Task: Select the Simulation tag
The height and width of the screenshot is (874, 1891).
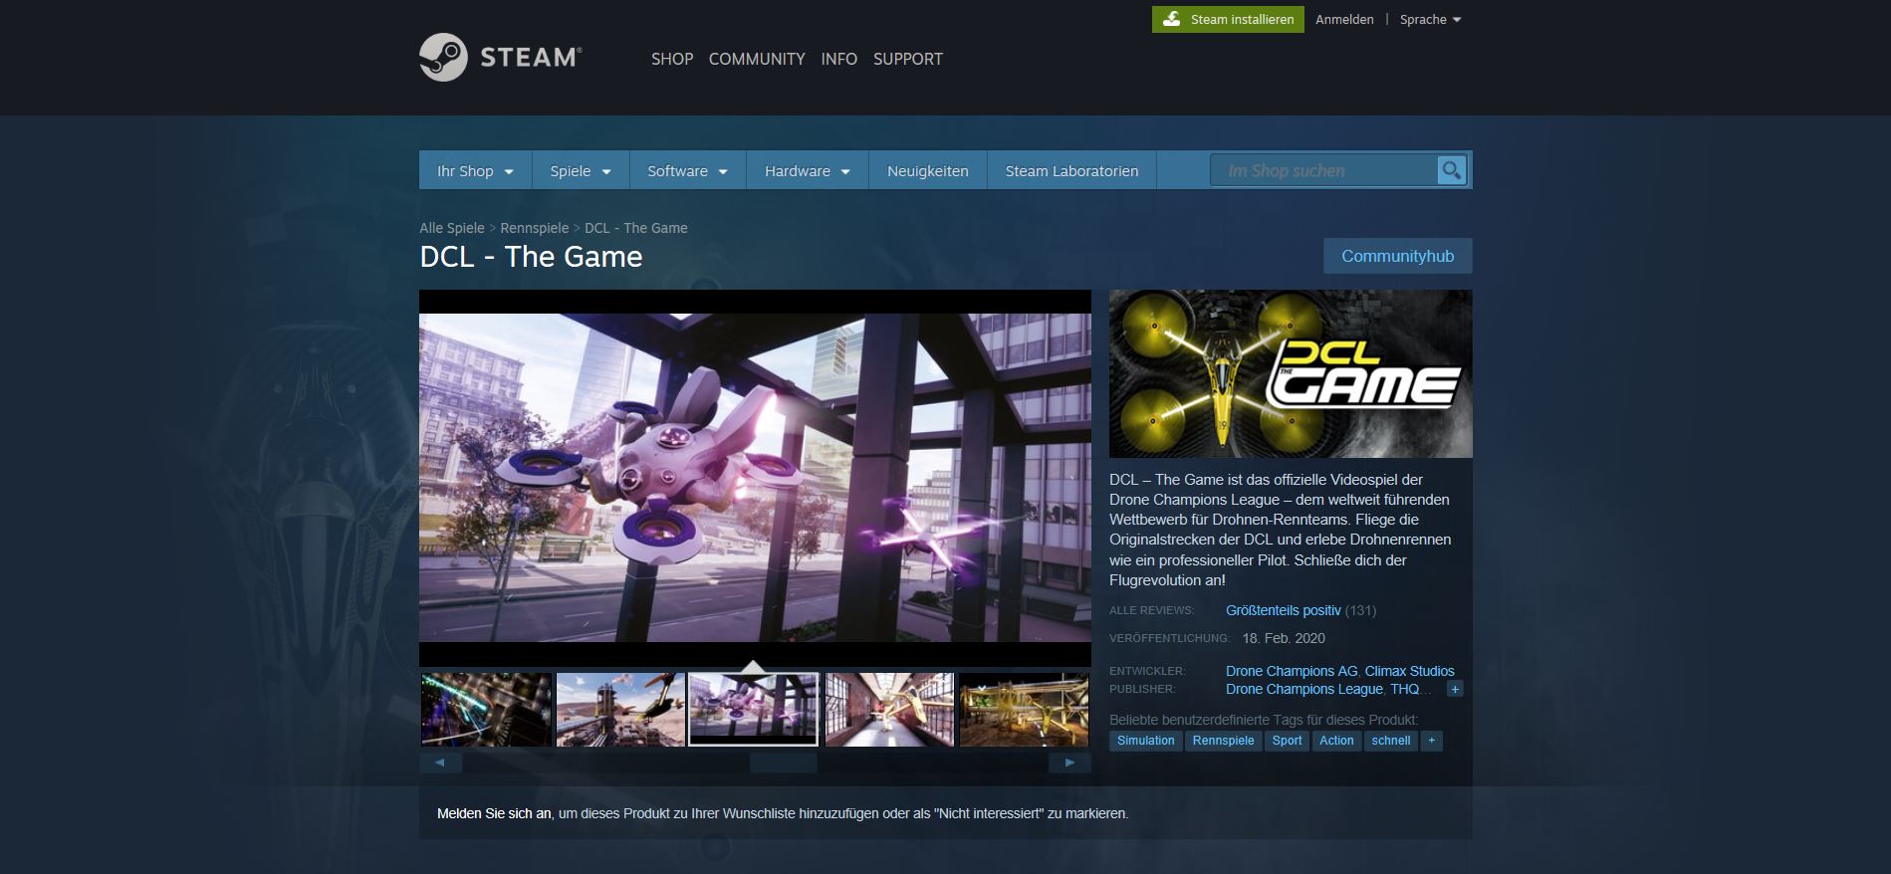Action: (1146, 741)
